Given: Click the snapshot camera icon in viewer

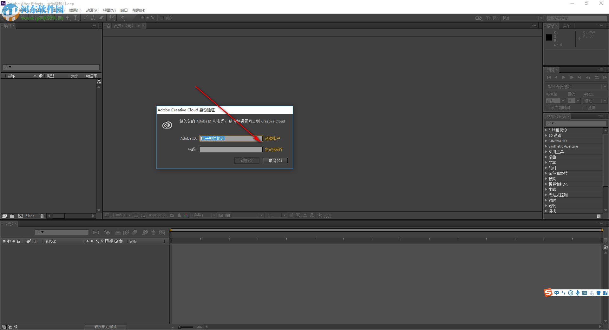Looking at the screenshot, I should [172, 215].
